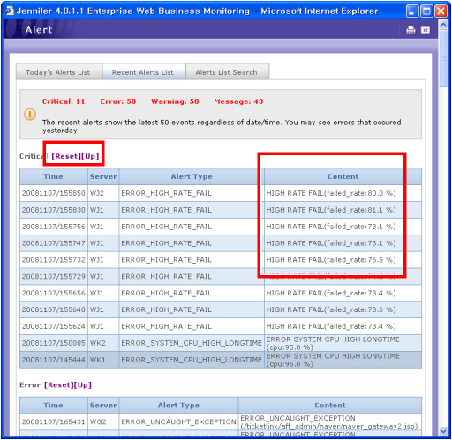This screenshot has height=440, width=452.
Task: Select the 20081107/165431 time cell
Action: point(54,421)
